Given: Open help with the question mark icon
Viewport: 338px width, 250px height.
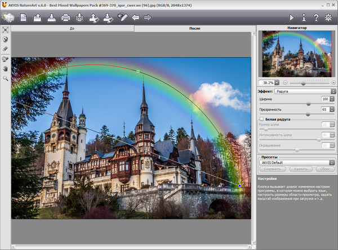Looking at the screenshot, I should [x=316, y=17].
